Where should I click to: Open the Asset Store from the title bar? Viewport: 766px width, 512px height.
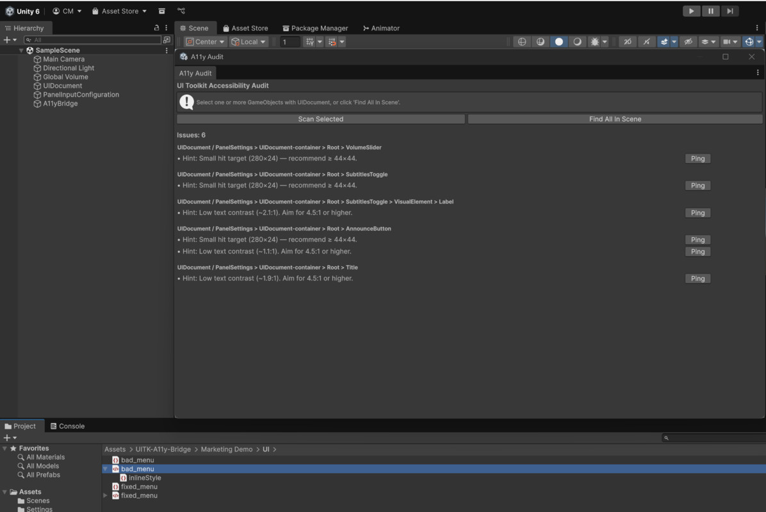coord(118,11)
